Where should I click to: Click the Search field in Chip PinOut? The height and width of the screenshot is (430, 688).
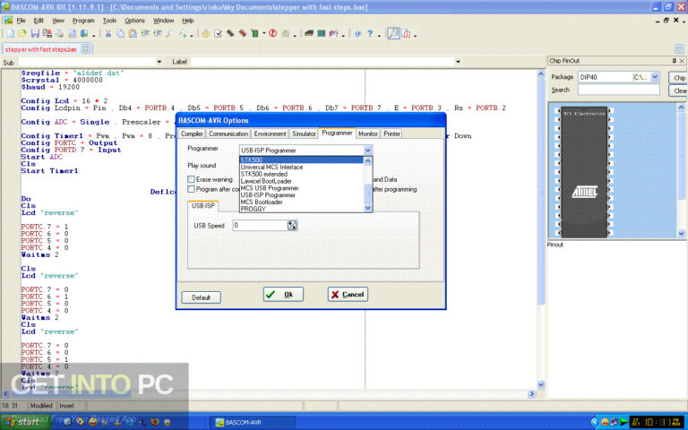(x=619, y=90)
